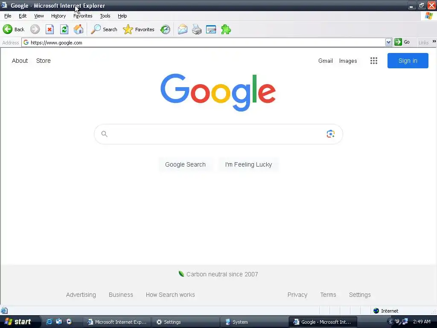Search by image with the camera icon
This screenshot has height=328, width=437.
pos(331,134)
